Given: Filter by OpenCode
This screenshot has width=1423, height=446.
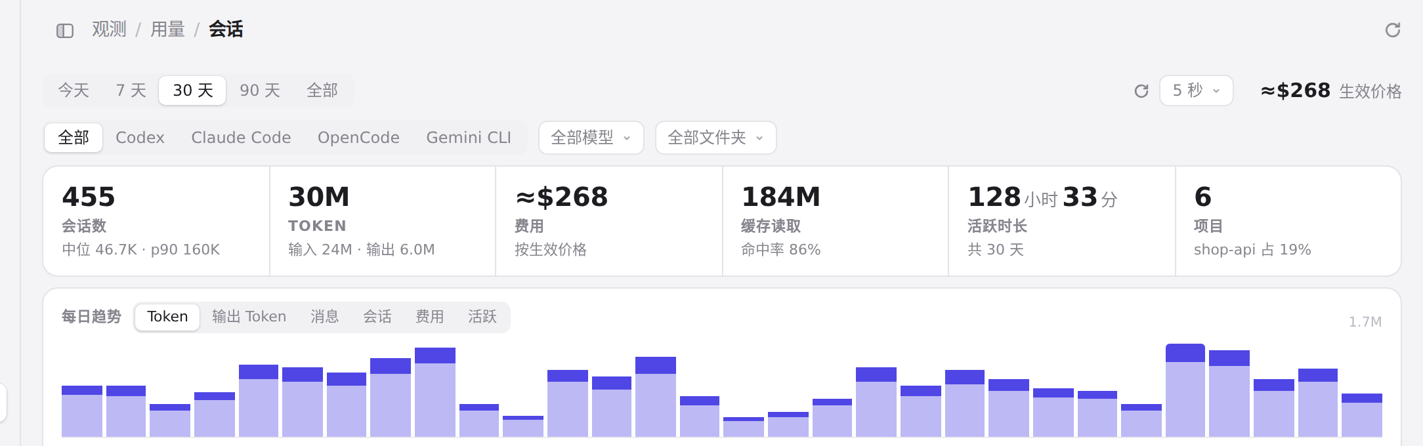Looking at the screenshot, I should tap(358, 138).
